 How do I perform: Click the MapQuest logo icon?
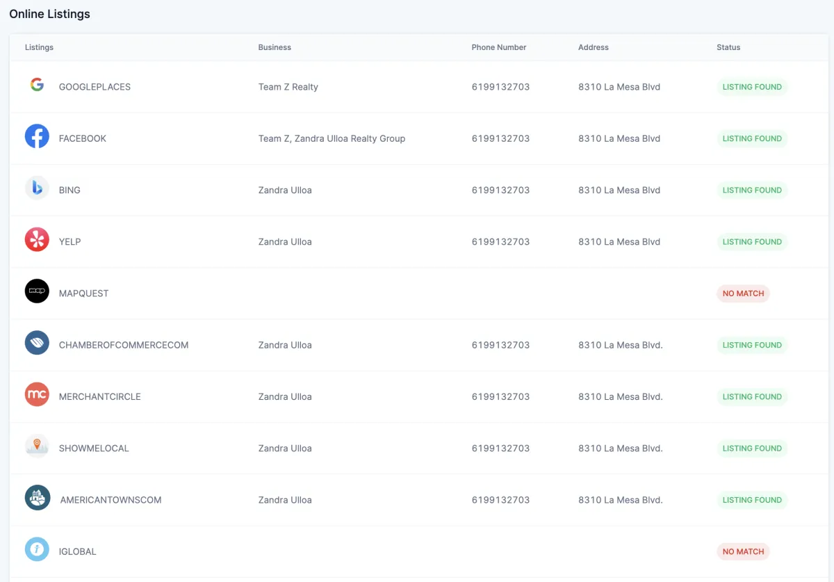pos(37,291)
